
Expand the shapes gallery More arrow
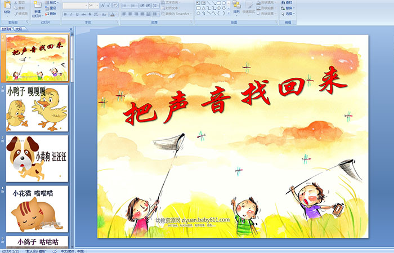228,12
